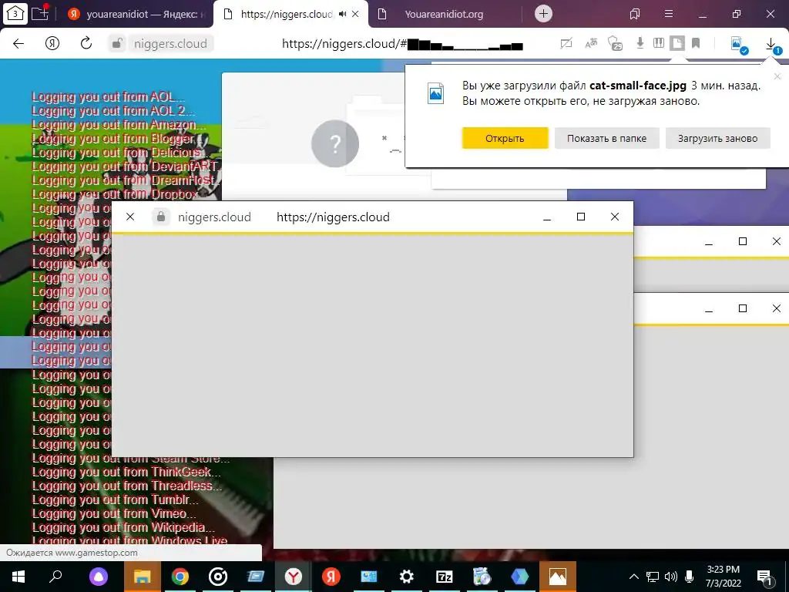Go back one page
This screenshot has width=789, height=592.
[x=18, y=43]
